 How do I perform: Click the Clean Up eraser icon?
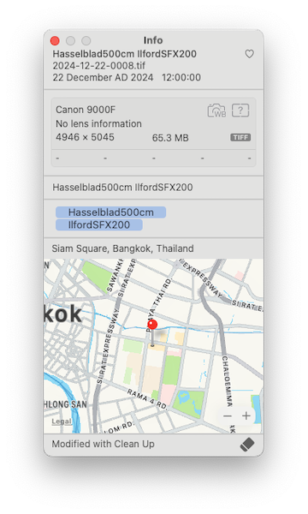click(247, 444)
